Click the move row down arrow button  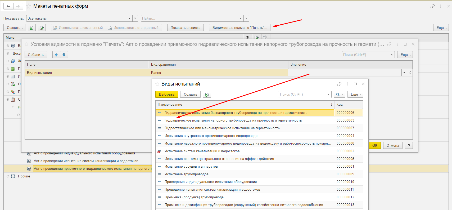(x=64, y=55)
